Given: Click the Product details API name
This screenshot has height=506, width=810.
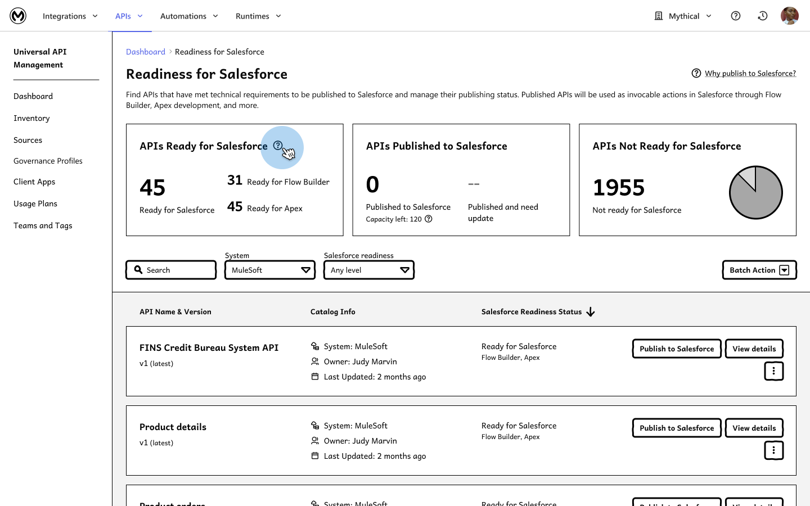Looking at the screenshot, I should pyautogui.click(x=173, y=427).
